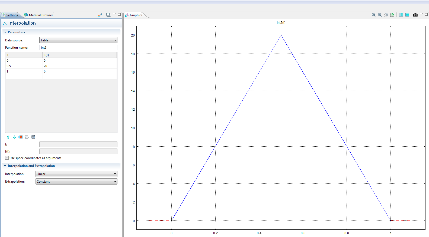Click the green Zoom Extents icon
The height and width of the screenshot is (237, 429).
392,15
